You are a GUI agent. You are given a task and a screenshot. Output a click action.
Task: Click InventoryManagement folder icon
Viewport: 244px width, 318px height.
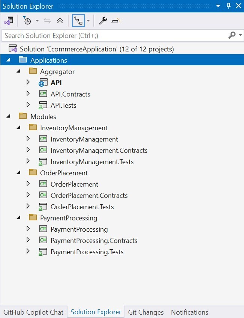pos(33,127)
